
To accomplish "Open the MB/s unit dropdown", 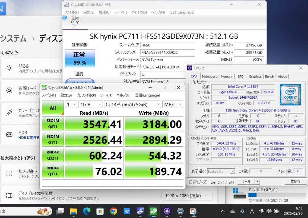I will pyautogui.click(x=173, y=105).
